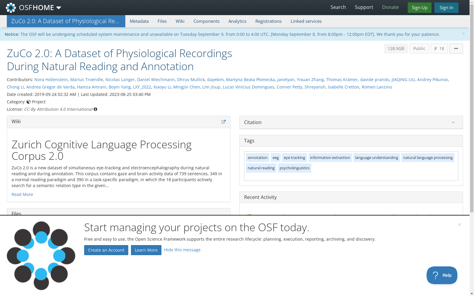Click the scrollbar up arrow
The height and width of the screenshot is (296, 474).
tap(472, 2)
